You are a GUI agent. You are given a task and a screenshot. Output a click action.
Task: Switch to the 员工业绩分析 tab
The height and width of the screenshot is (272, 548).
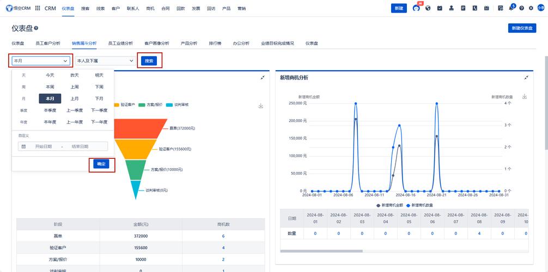(x=120, y=44)
